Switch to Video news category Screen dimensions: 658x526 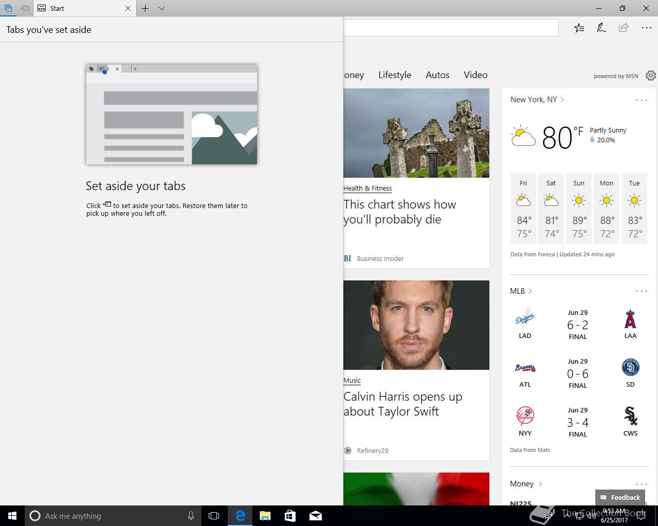click(476, 75)
